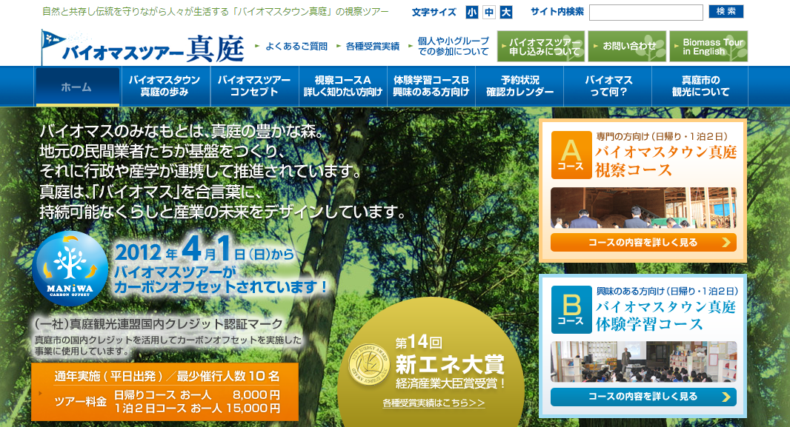Open the よくあるご質問 FAQ link
The image size is (790, 427).
[x=296, y=47]
